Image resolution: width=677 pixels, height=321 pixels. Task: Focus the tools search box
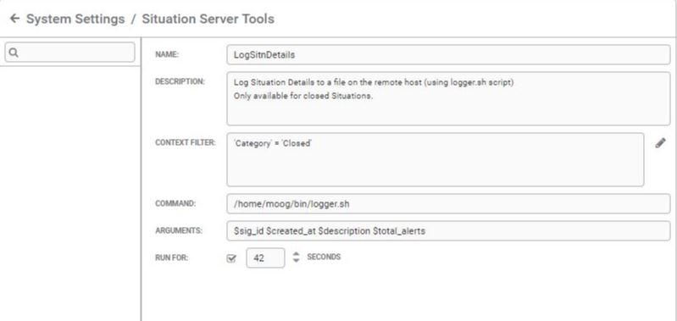[x=70, y=53]
